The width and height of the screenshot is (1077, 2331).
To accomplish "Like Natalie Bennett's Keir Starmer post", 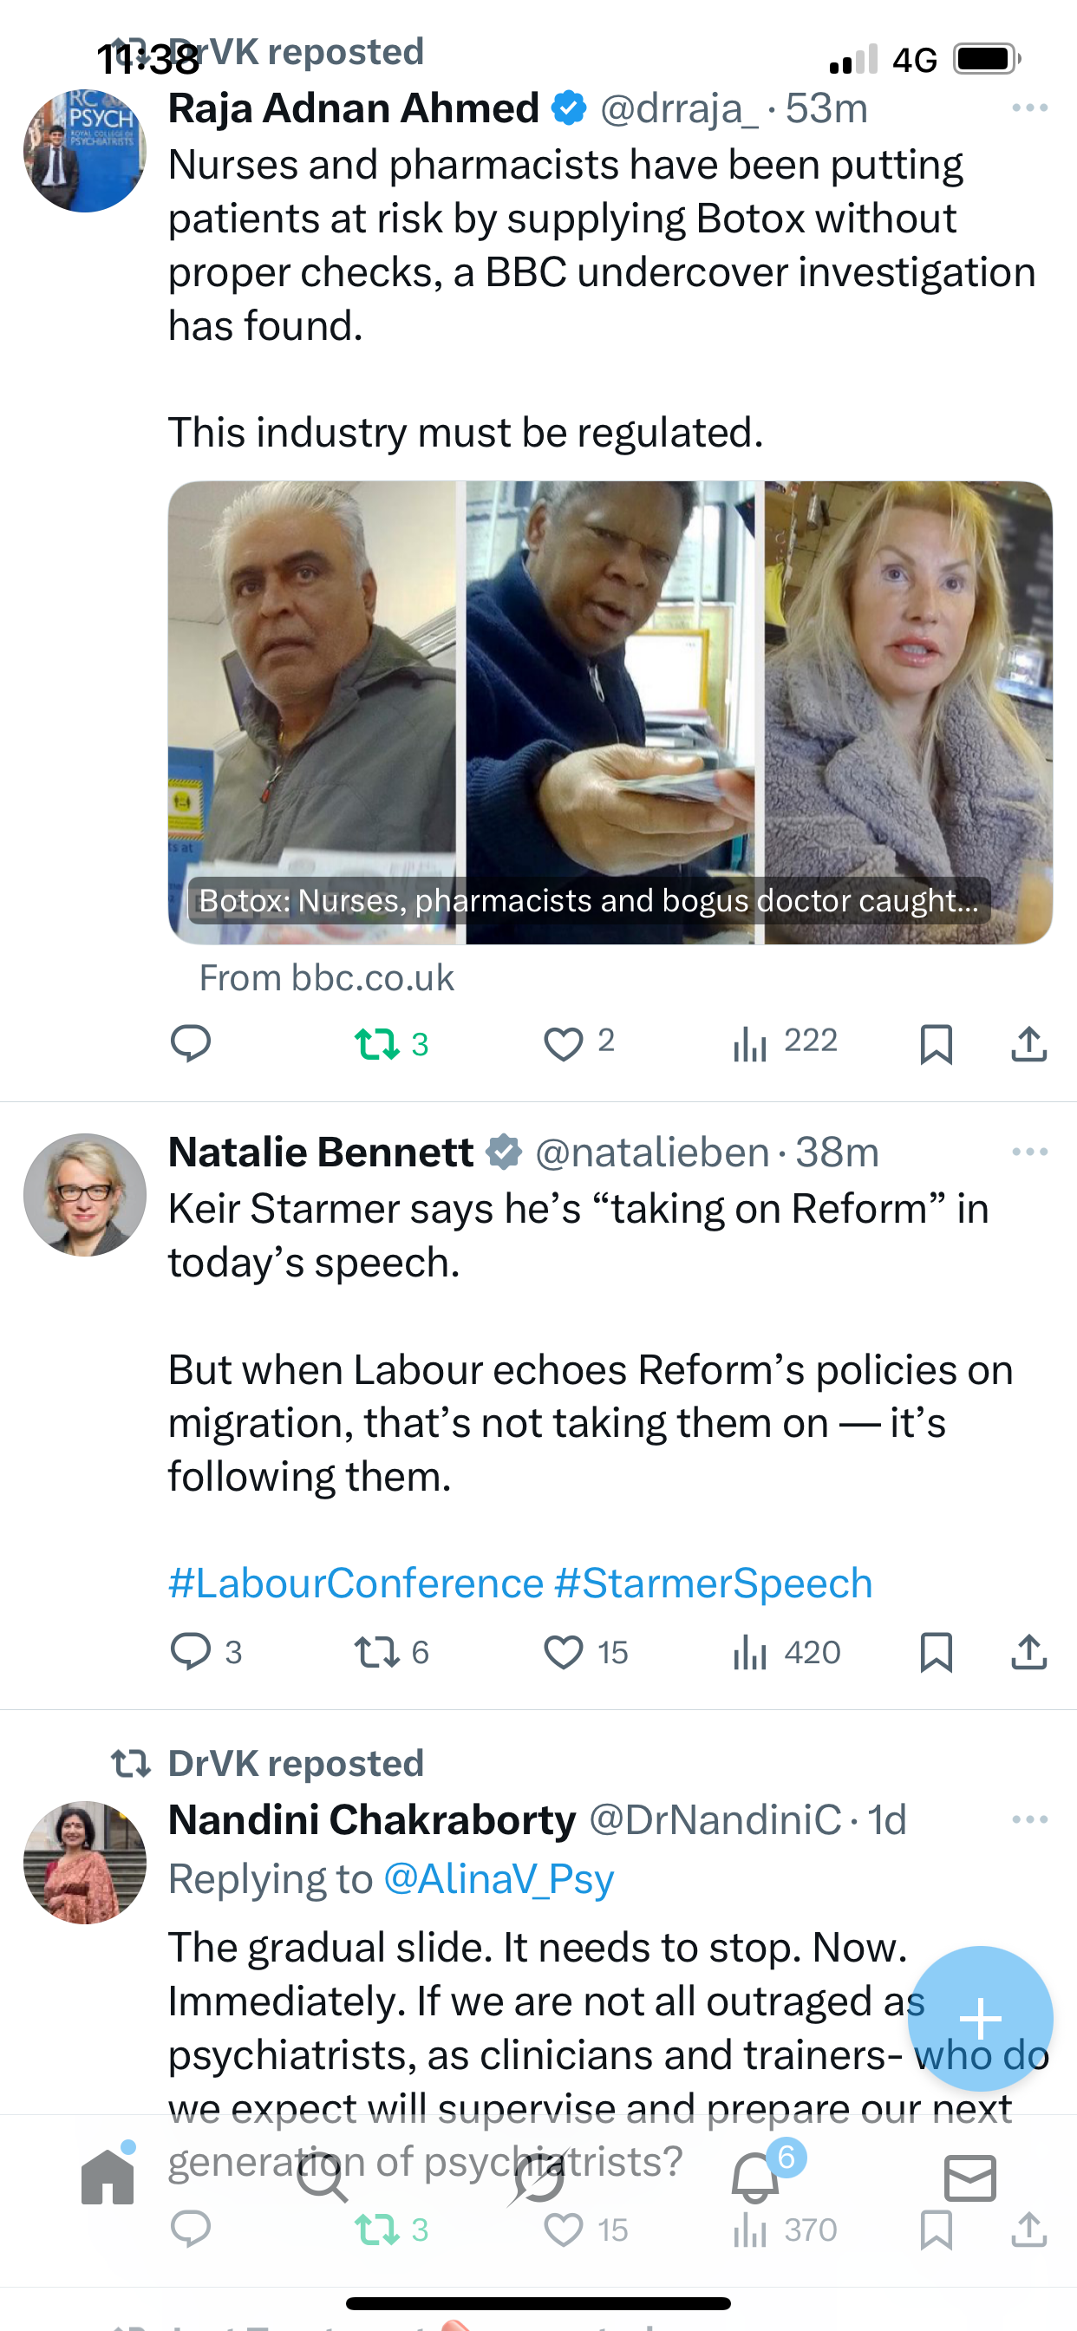I will (563, 1651).
